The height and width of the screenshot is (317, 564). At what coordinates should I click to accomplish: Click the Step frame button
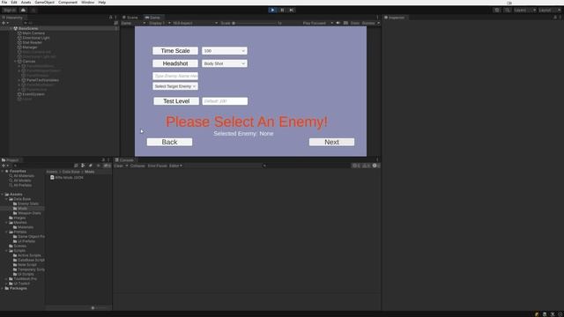tap(292, 10)
